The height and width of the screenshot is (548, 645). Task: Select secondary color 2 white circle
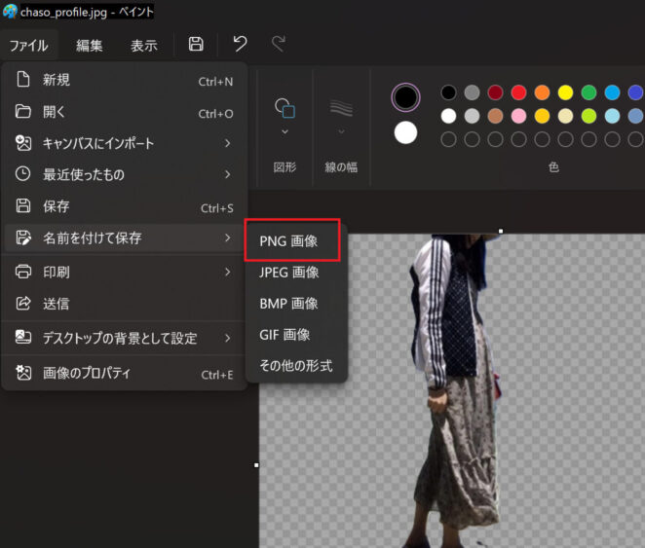(405, 132)
